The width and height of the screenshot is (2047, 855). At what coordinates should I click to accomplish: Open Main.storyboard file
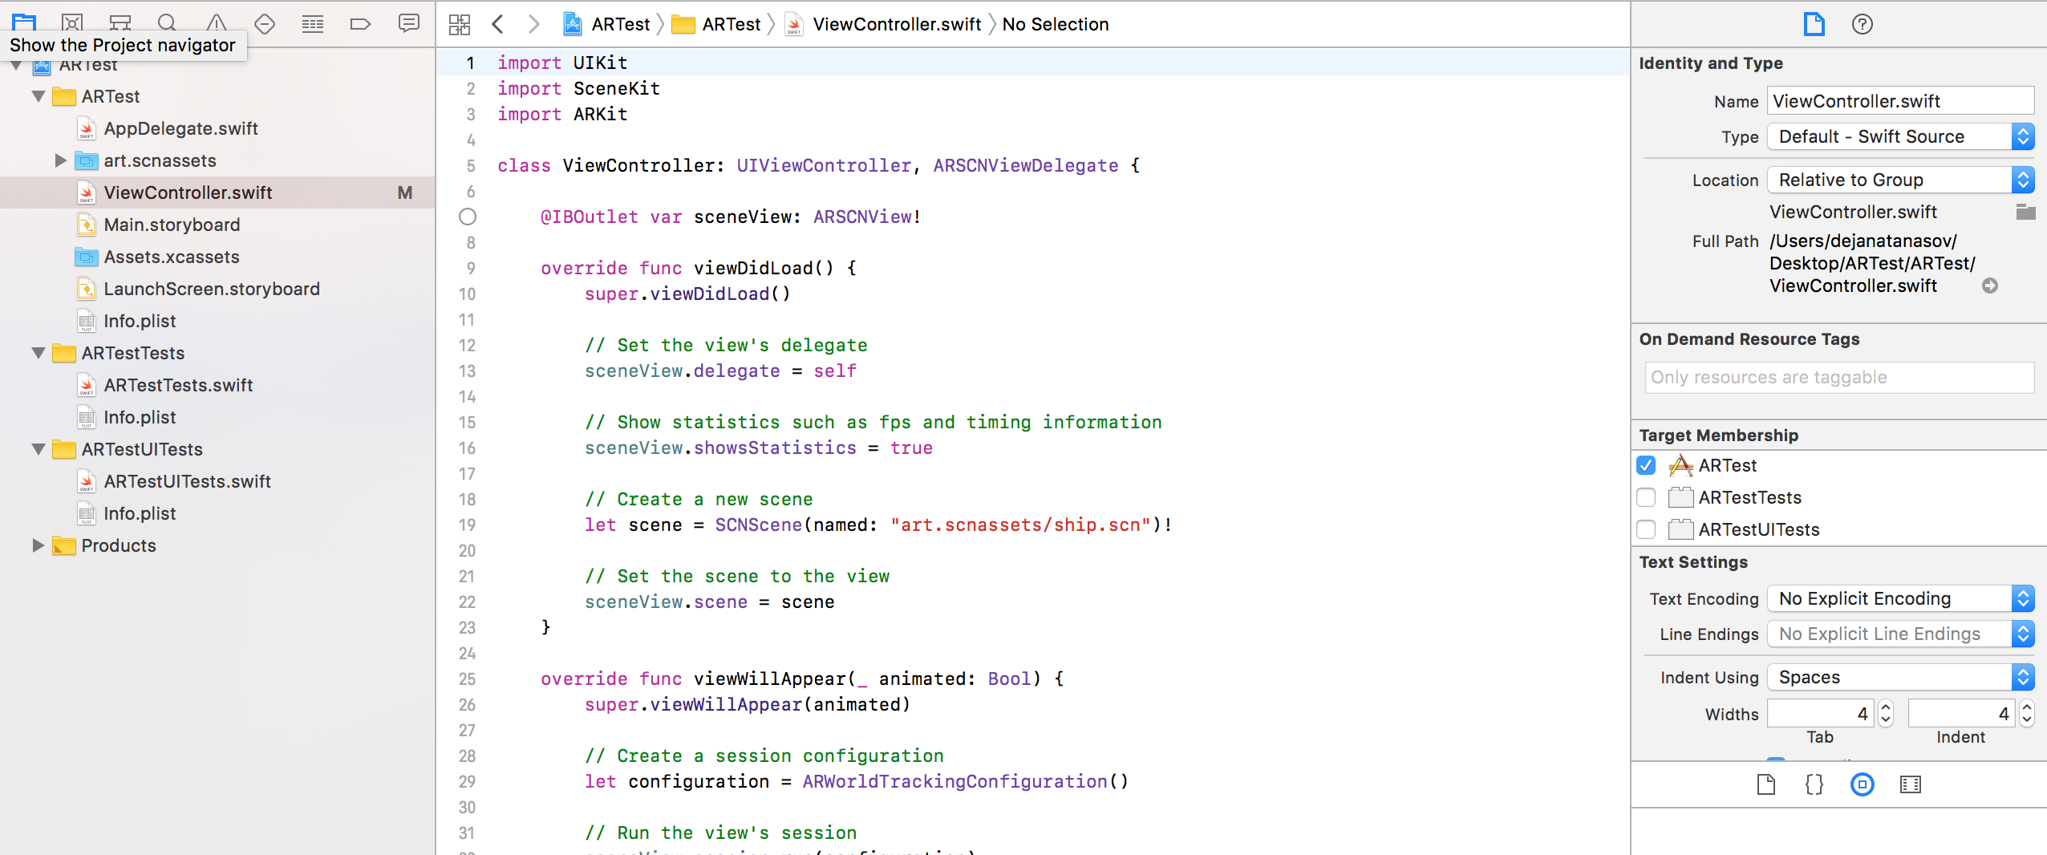click(172, 225)
